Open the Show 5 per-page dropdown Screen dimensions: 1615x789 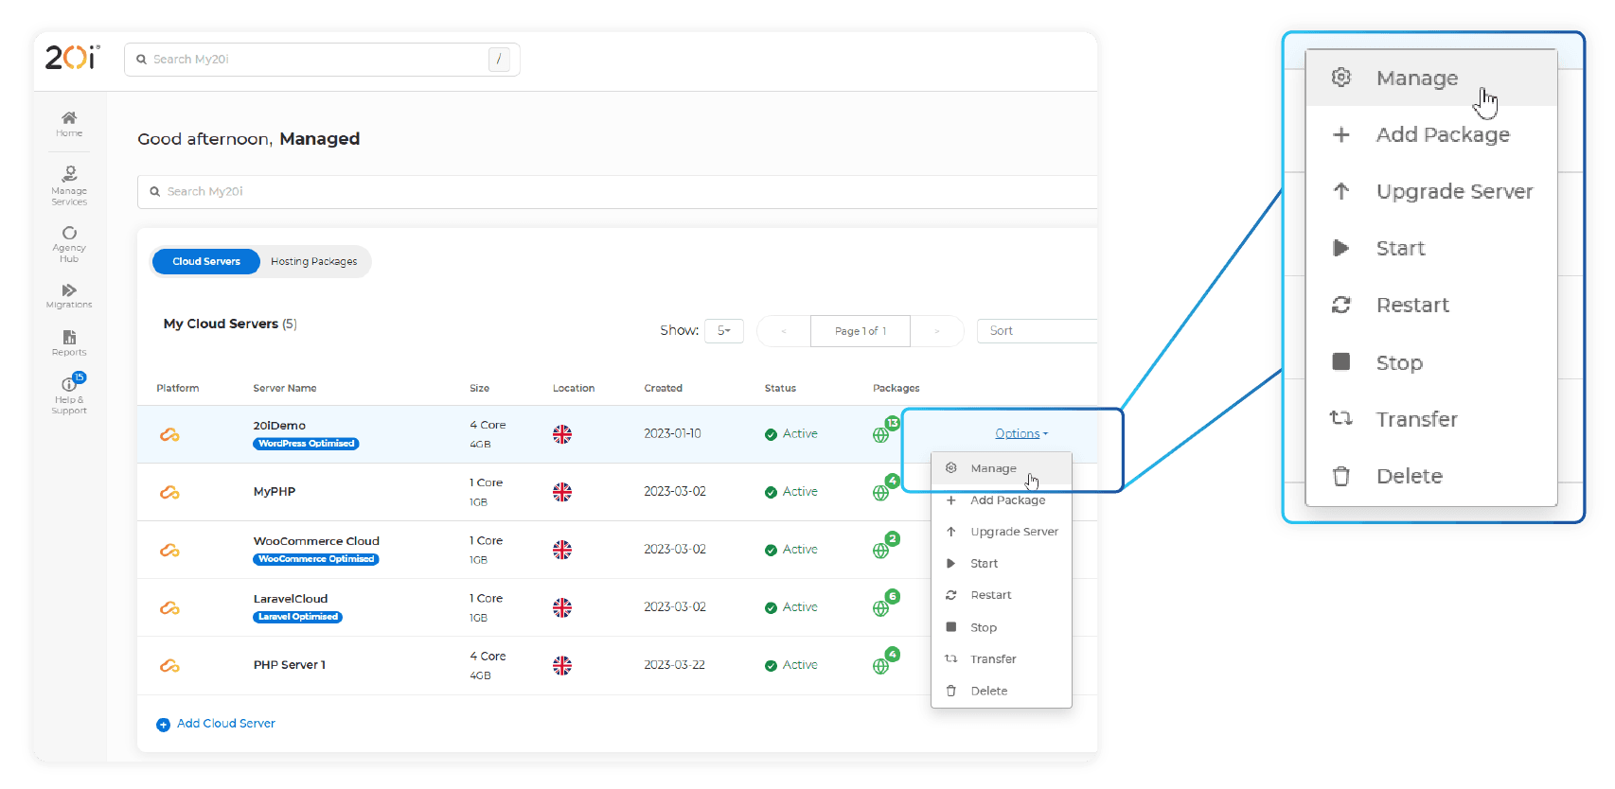(724, 330)
